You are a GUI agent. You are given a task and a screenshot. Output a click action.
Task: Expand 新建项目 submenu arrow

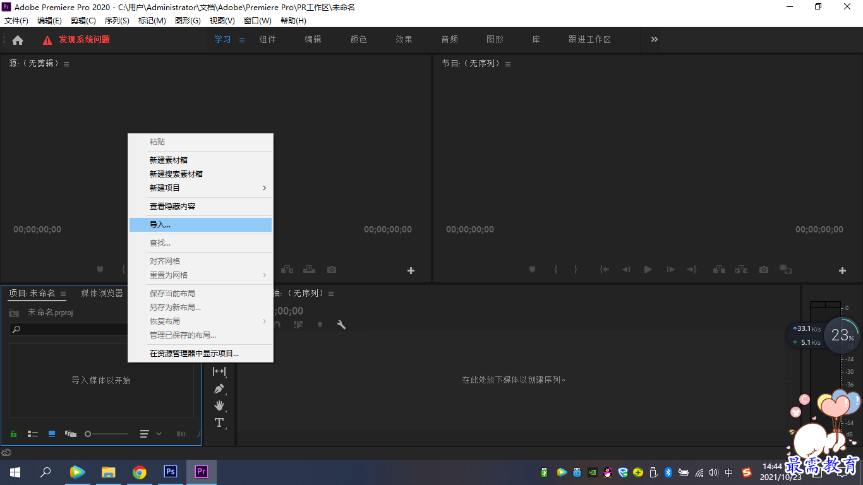(x=265, y=188)
